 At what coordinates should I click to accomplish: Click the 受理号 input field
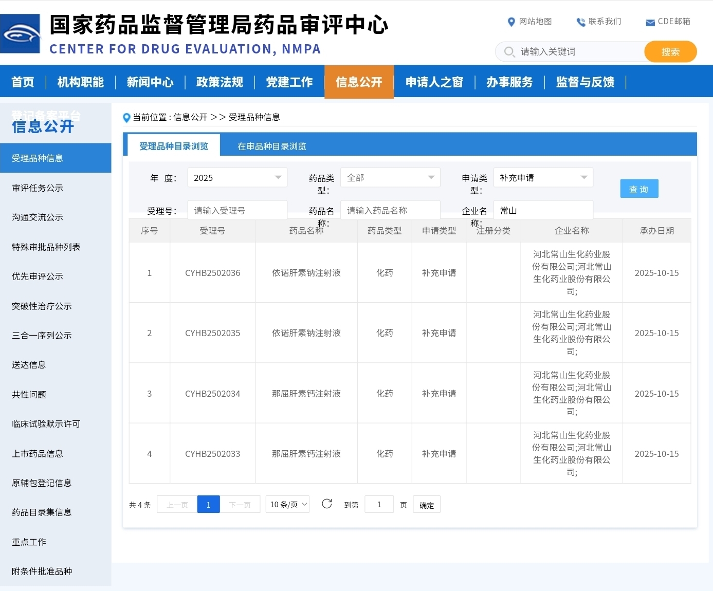(237, 211)
